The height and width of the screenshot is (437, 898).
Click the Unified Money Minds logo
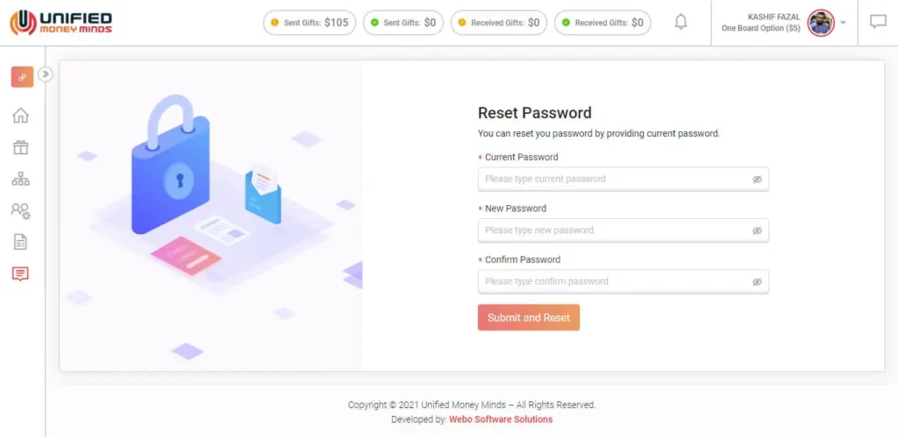61,23
